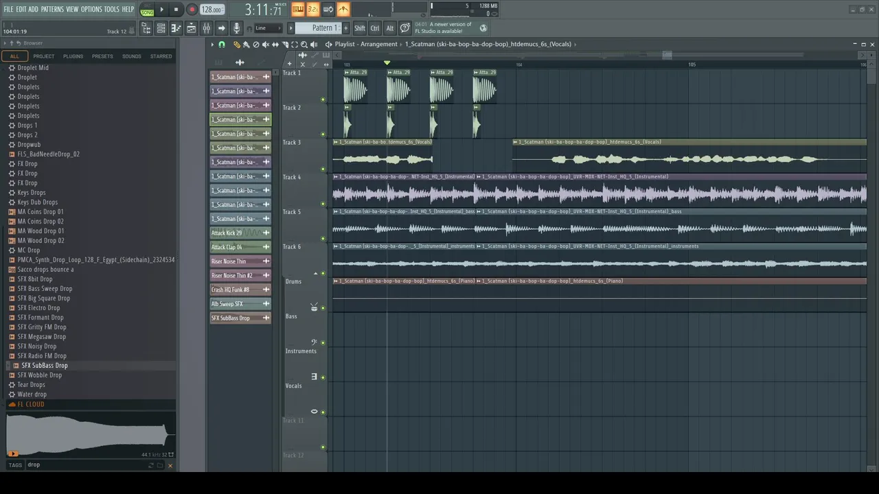Expand the FL CLOUD section
This screenshot has width=879, height=494.
(x=30, y=404)
